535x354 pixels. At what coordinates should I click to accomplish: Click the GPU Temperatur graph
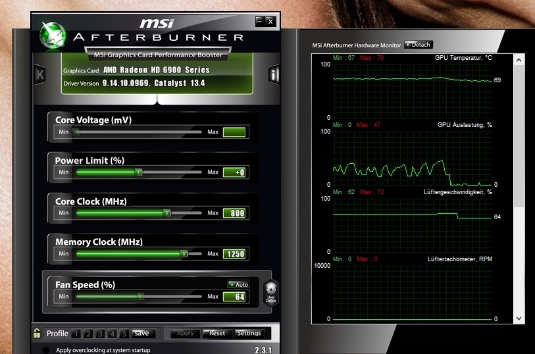pyautogui.click(x=413, y=91)
